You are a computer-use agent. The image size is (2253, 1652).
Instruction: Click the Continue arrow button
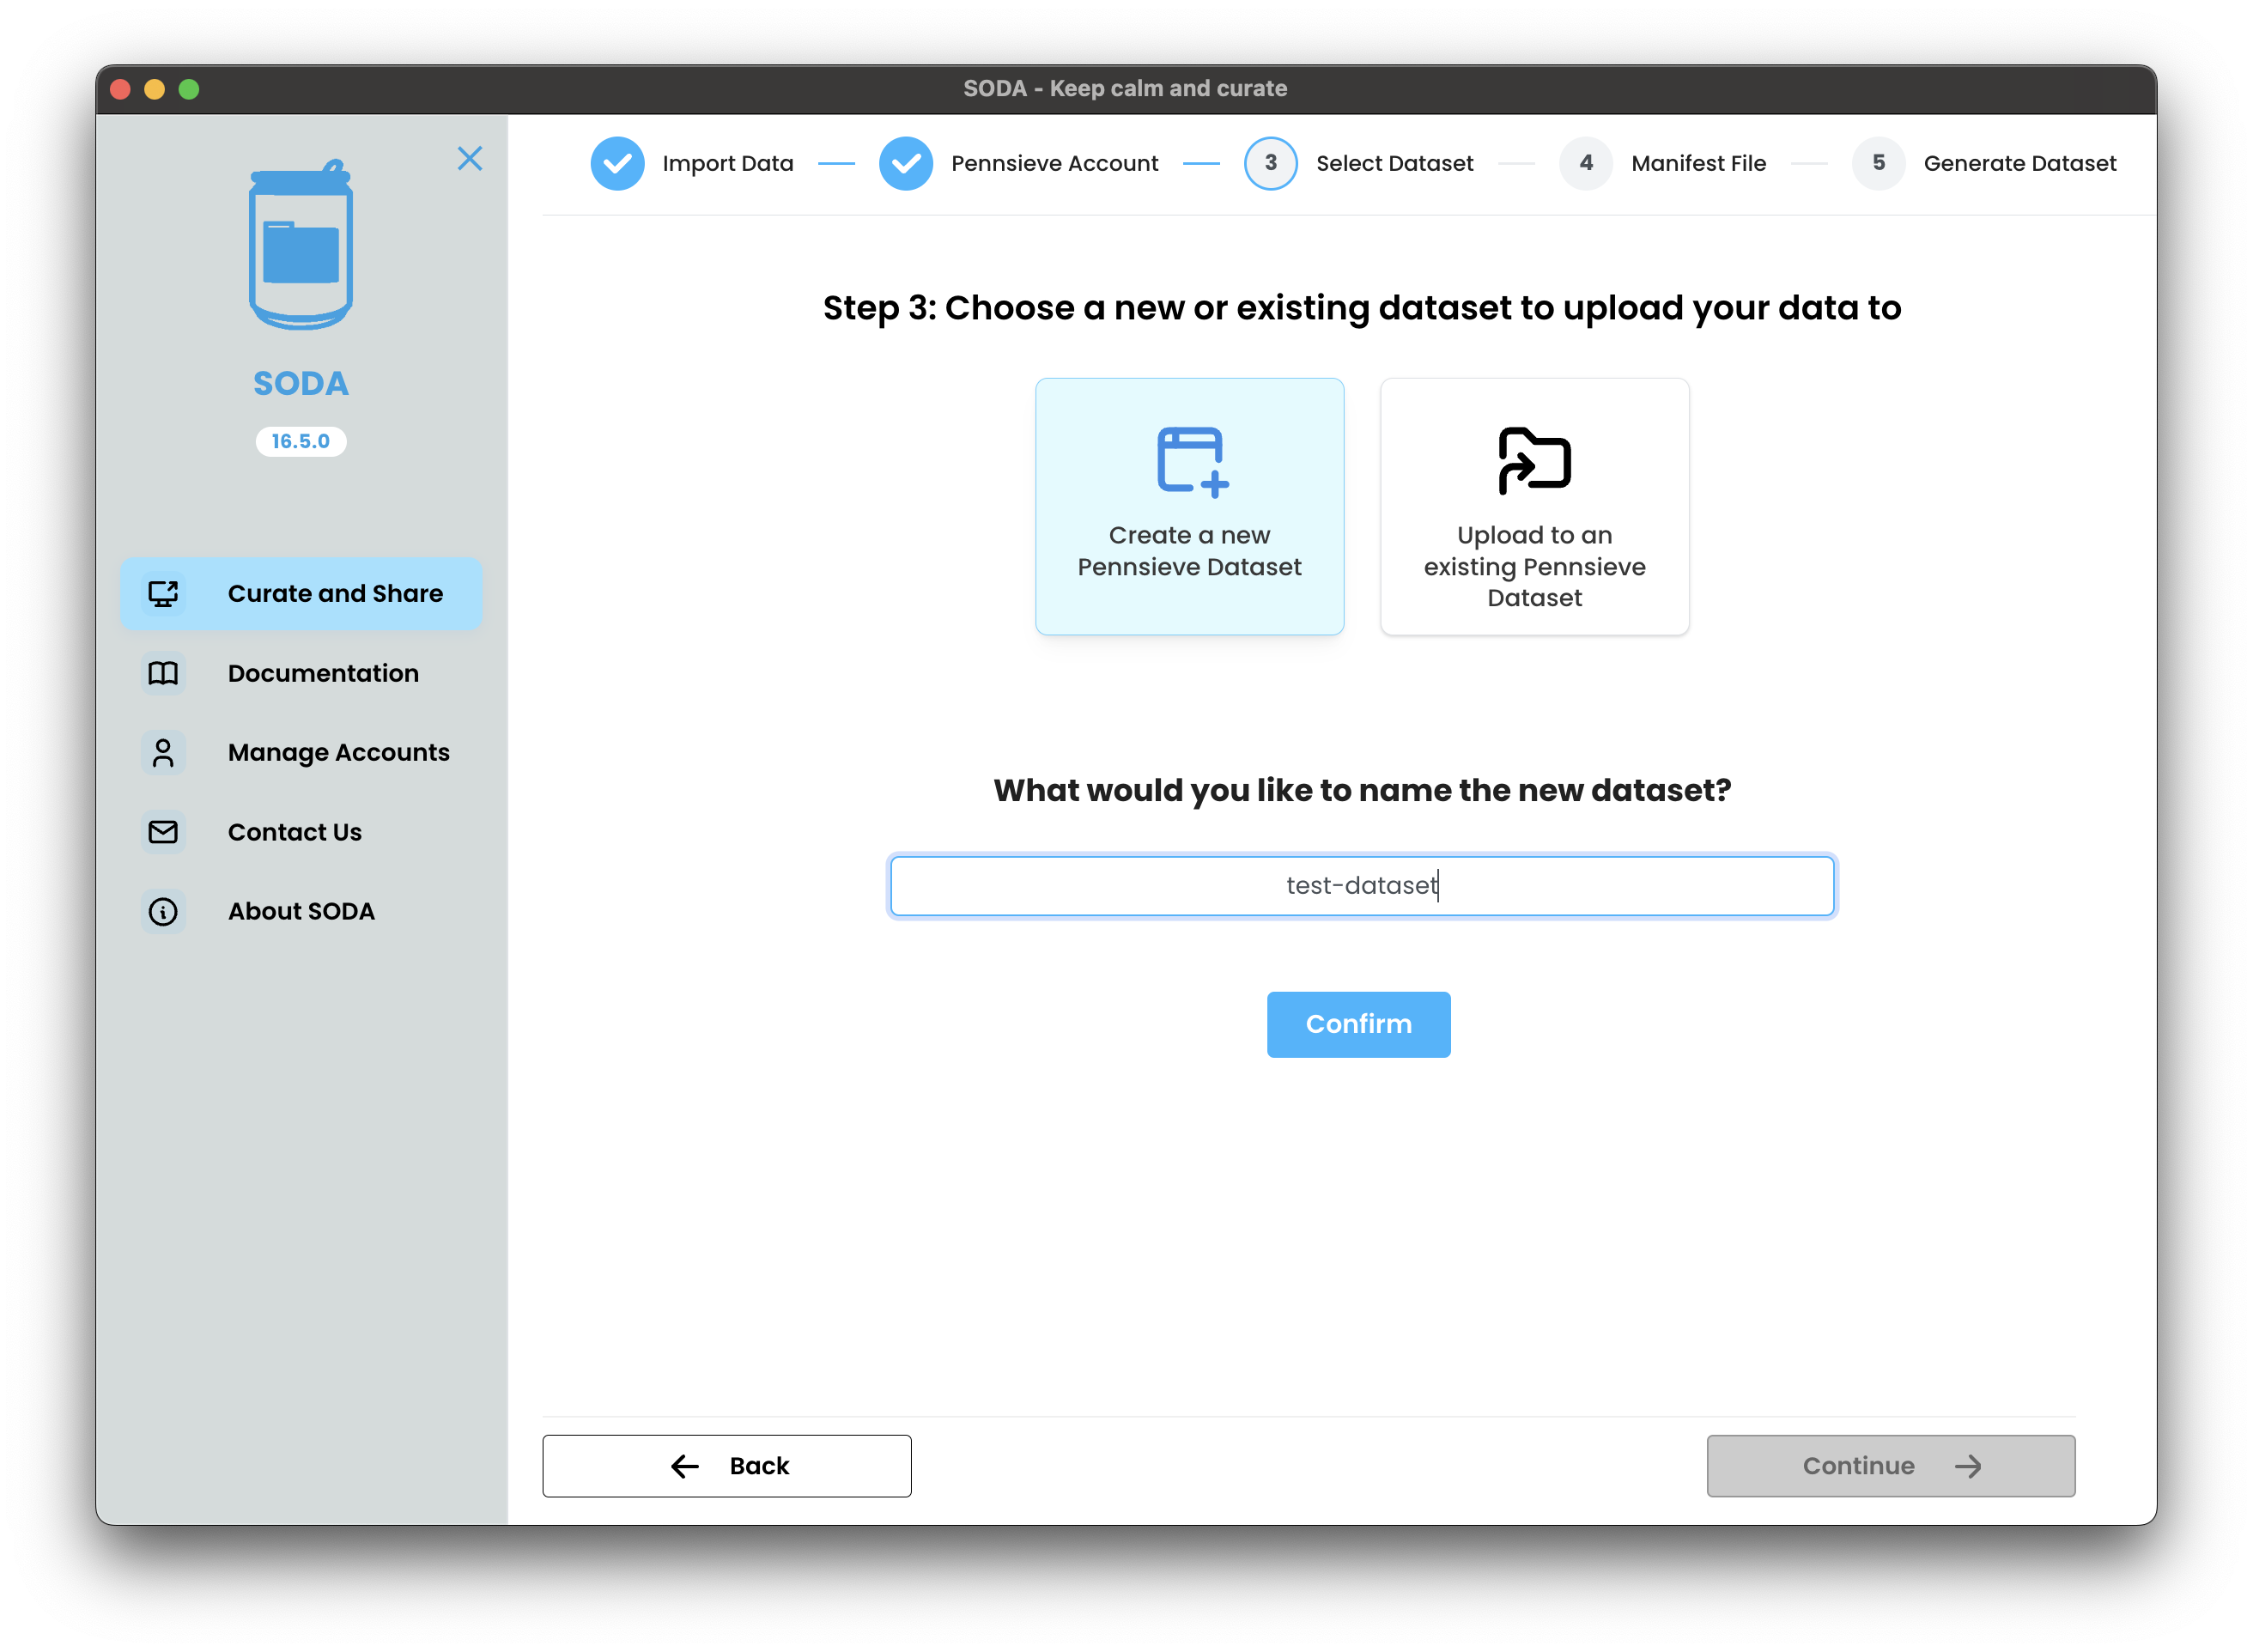[x=1890, y=1465]
